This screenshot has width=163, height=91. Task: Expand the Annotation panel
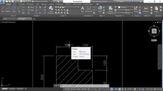[88, 16]
